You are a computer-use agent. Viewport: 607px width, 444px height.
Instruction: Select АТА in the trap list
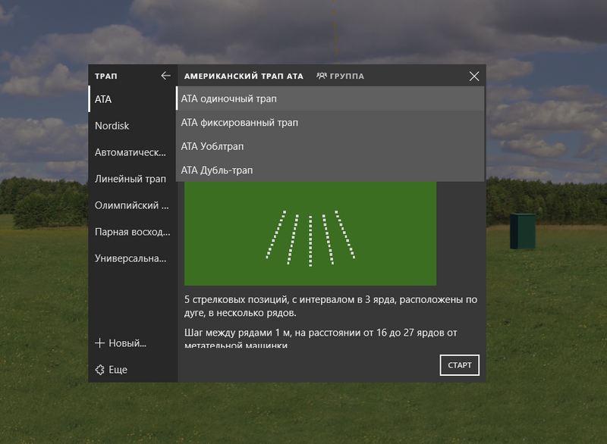pos(133,99)
